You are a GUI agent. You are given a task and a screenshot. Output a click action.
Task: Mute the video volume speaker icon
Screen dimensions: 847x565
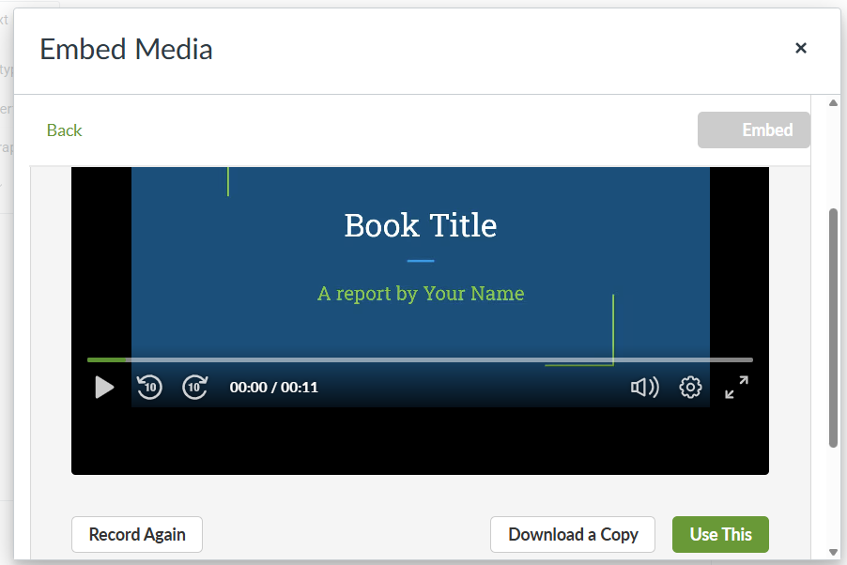644,387
